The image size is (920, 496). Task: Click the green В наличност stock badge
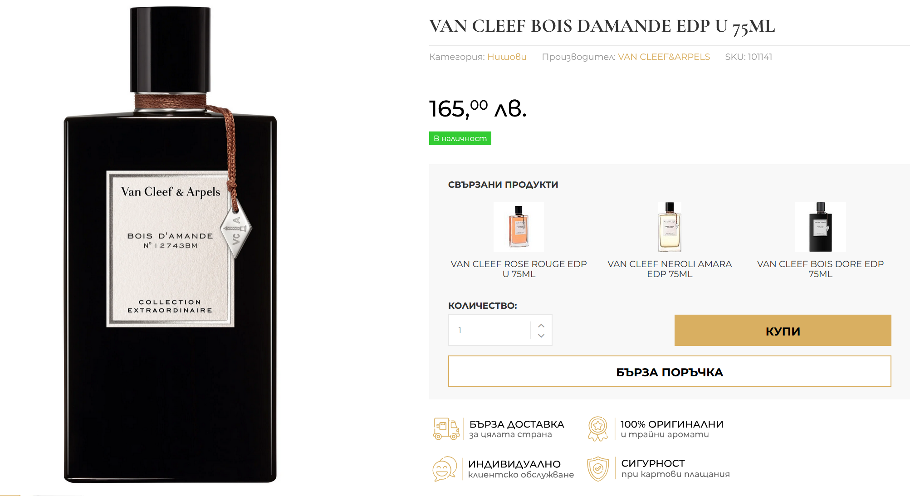[460, 138]
